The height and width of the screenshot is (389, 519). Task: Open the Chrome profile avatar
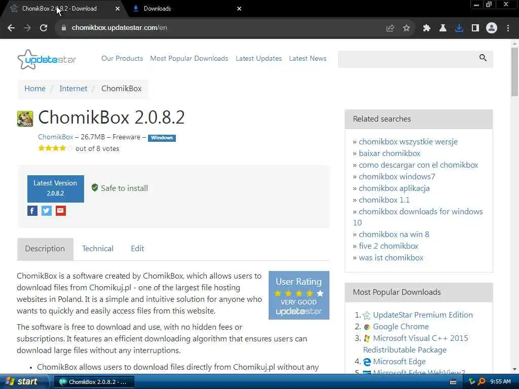492,28
